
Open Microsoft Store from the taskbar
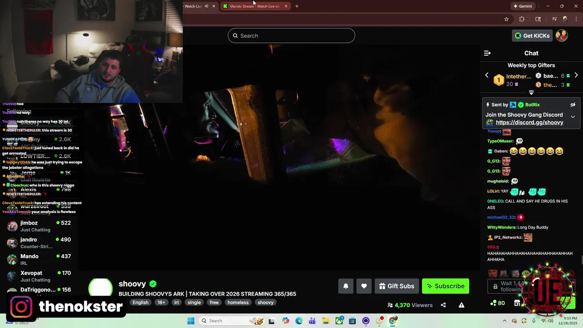tap(353, 321)
